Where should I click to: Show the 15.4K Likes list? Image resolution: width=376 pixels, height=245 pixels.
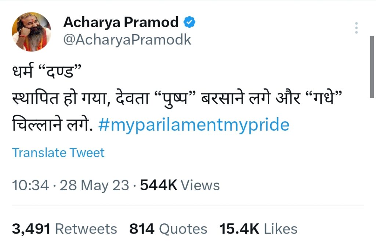258,229
